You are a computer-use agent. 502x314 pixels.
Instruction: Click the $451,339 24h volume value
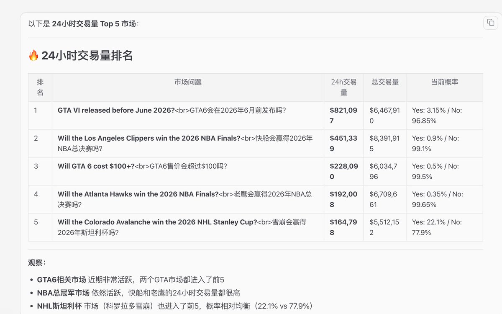(343, 143)
